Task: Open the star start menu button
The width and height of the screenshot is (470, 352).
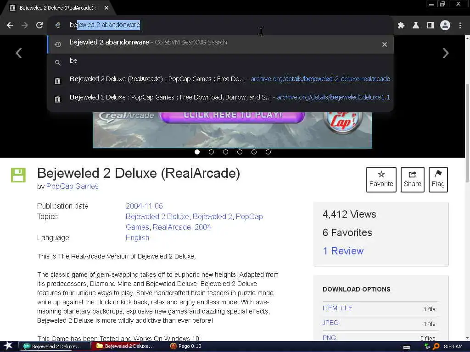Action: click(8, 346)
